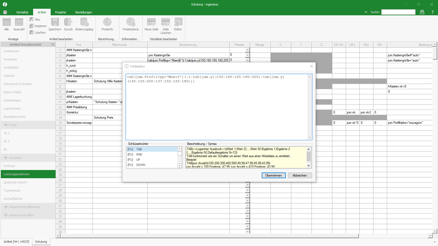Click Zeile Löschen icon

tap(166, 22)
